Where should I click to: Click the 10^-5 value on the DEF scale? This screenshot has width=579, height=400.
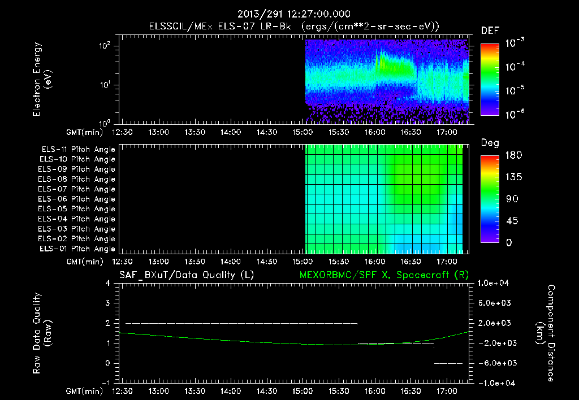tap(515, 90)
